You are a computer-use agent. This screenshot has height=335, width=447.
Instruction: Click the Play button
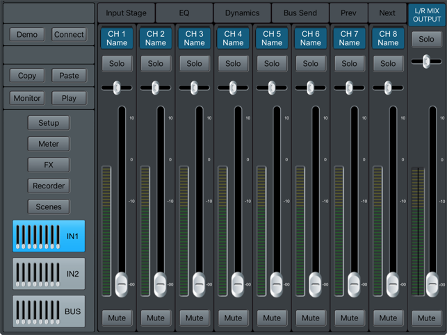(69, 98)
